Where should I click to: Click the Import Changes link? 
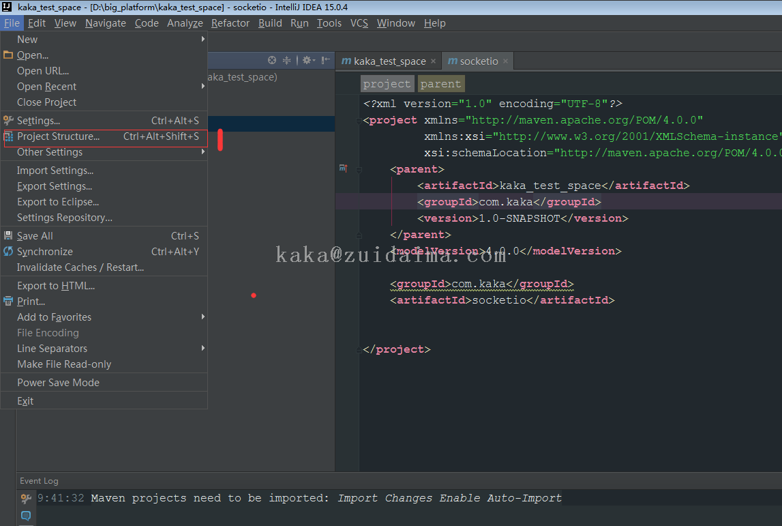tap(385, 498)
